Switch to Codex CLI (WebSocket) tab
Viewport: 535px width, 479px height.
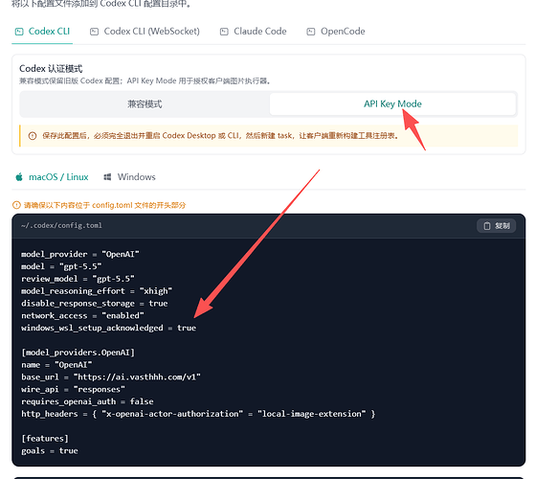point(145,32)
